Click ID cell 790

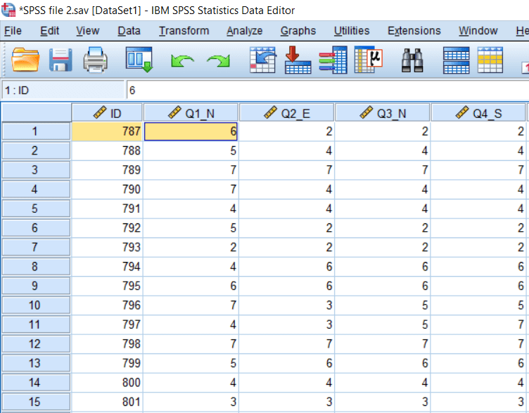107,190
